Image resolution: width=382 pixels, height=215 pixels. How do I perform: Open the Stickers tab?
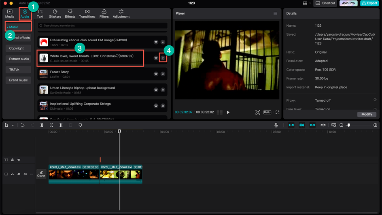pyautogui.click(x=55, y=14)
